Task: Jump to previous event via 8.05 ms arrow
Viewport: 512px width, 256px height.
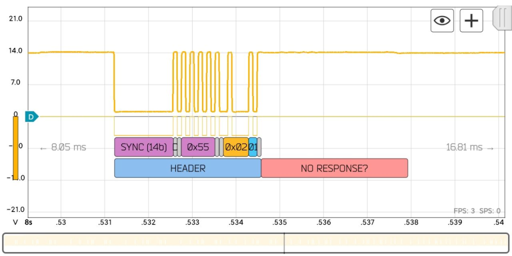Action: pyautogui.click(x=63, y=147)
